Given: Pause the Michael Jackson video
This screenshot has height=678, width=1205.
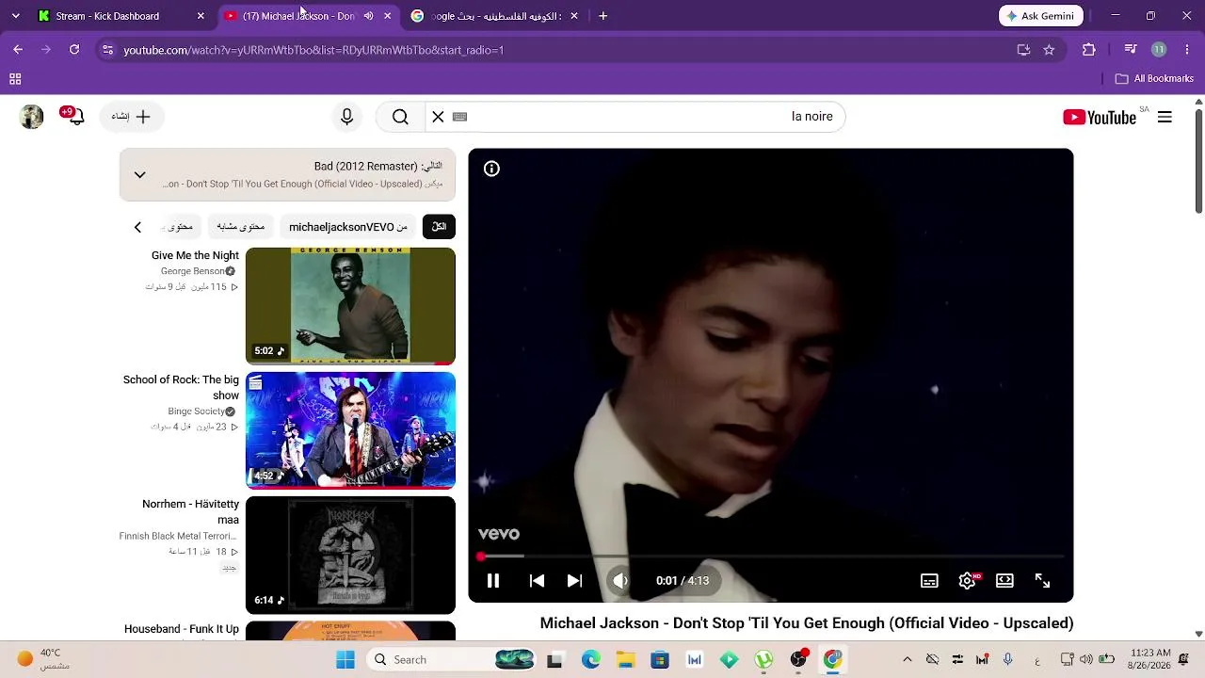Looking at the screenshot, I should (x=493, y=581).
